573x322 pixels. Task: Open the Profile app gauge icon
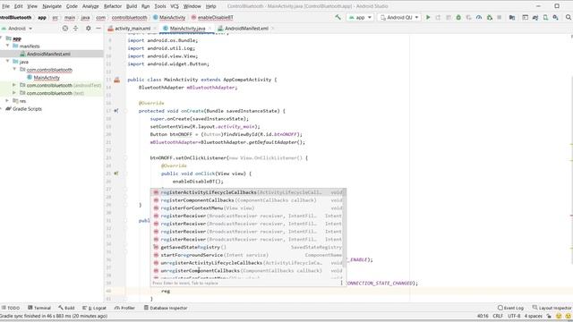479,17
